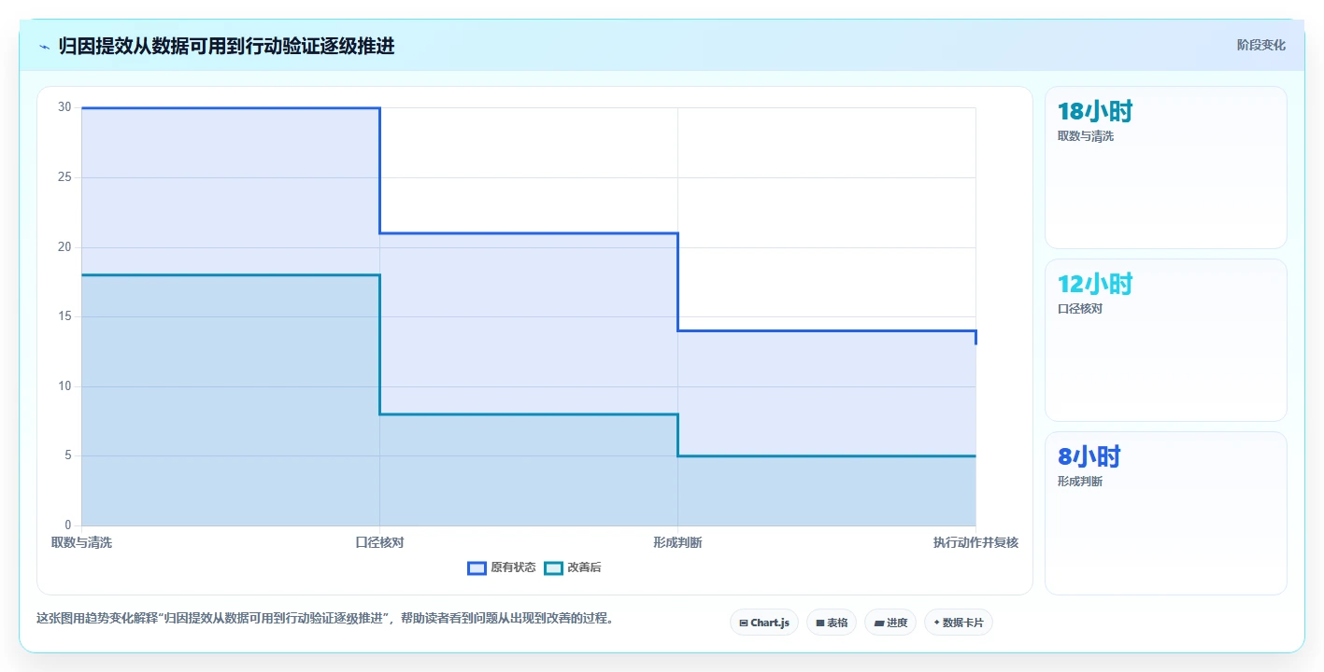
Task: Click the 形成判断 card caption
Action: (1080, 482)
